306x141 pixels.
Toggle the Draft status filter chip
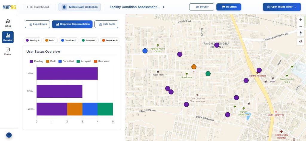coord(50,40)
